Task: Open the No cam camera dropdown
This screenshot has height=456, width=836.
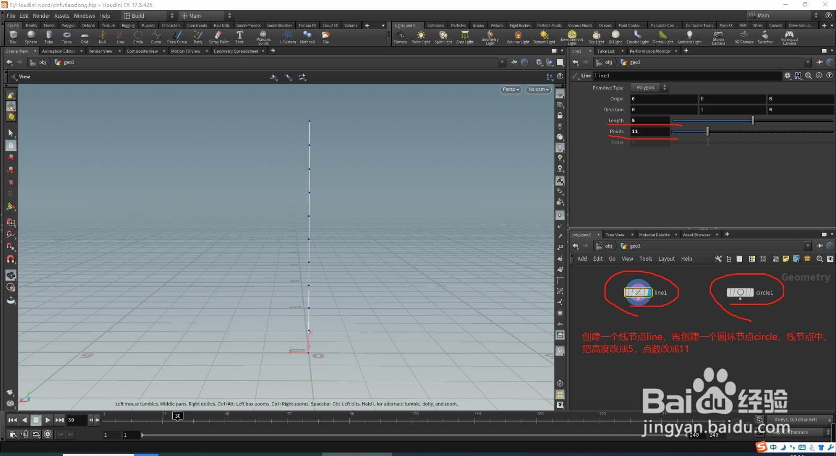Action: tap(538, 89)
